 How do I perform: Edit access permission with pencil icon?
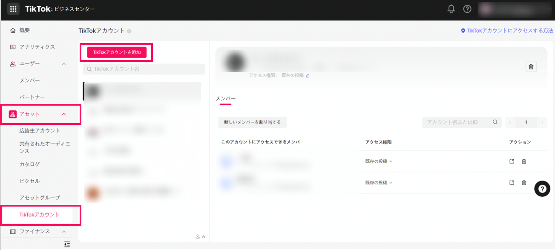(308, 75)
